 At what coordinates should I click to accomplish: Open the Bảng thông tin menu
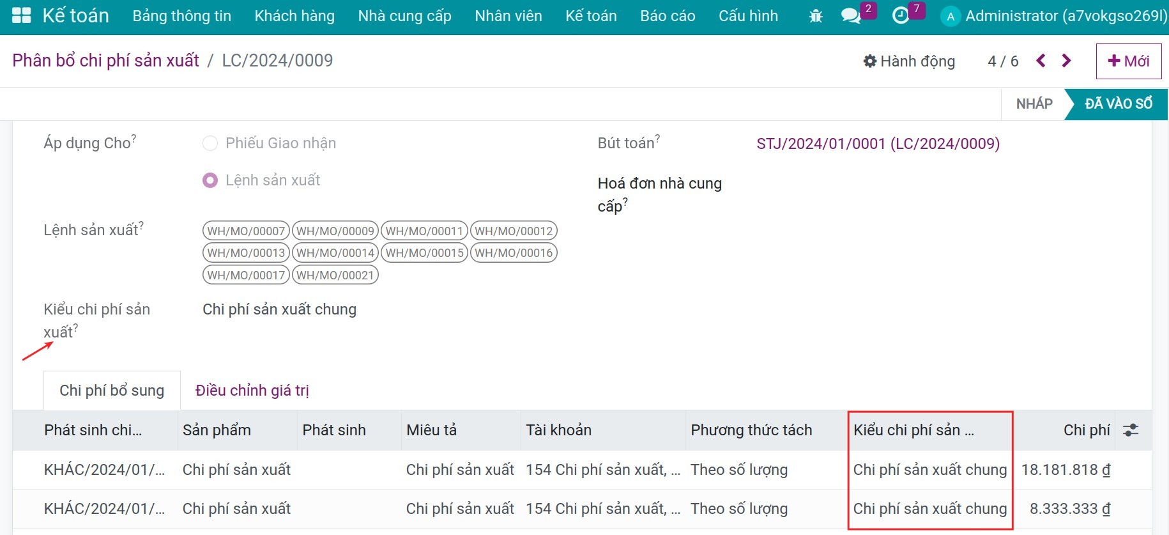[x=182, y=16]
